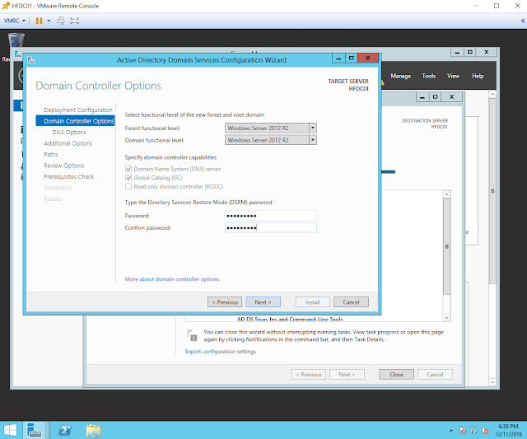Go to Paths step
This screenshot has height=439, width=527.
pyautogui.click(x=51, y=154)
